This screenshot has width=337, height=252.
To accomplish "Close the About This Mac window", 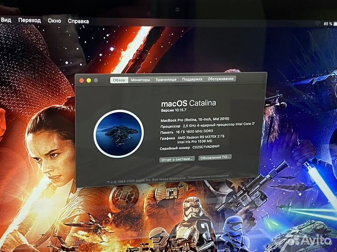I will coord(81,81).
